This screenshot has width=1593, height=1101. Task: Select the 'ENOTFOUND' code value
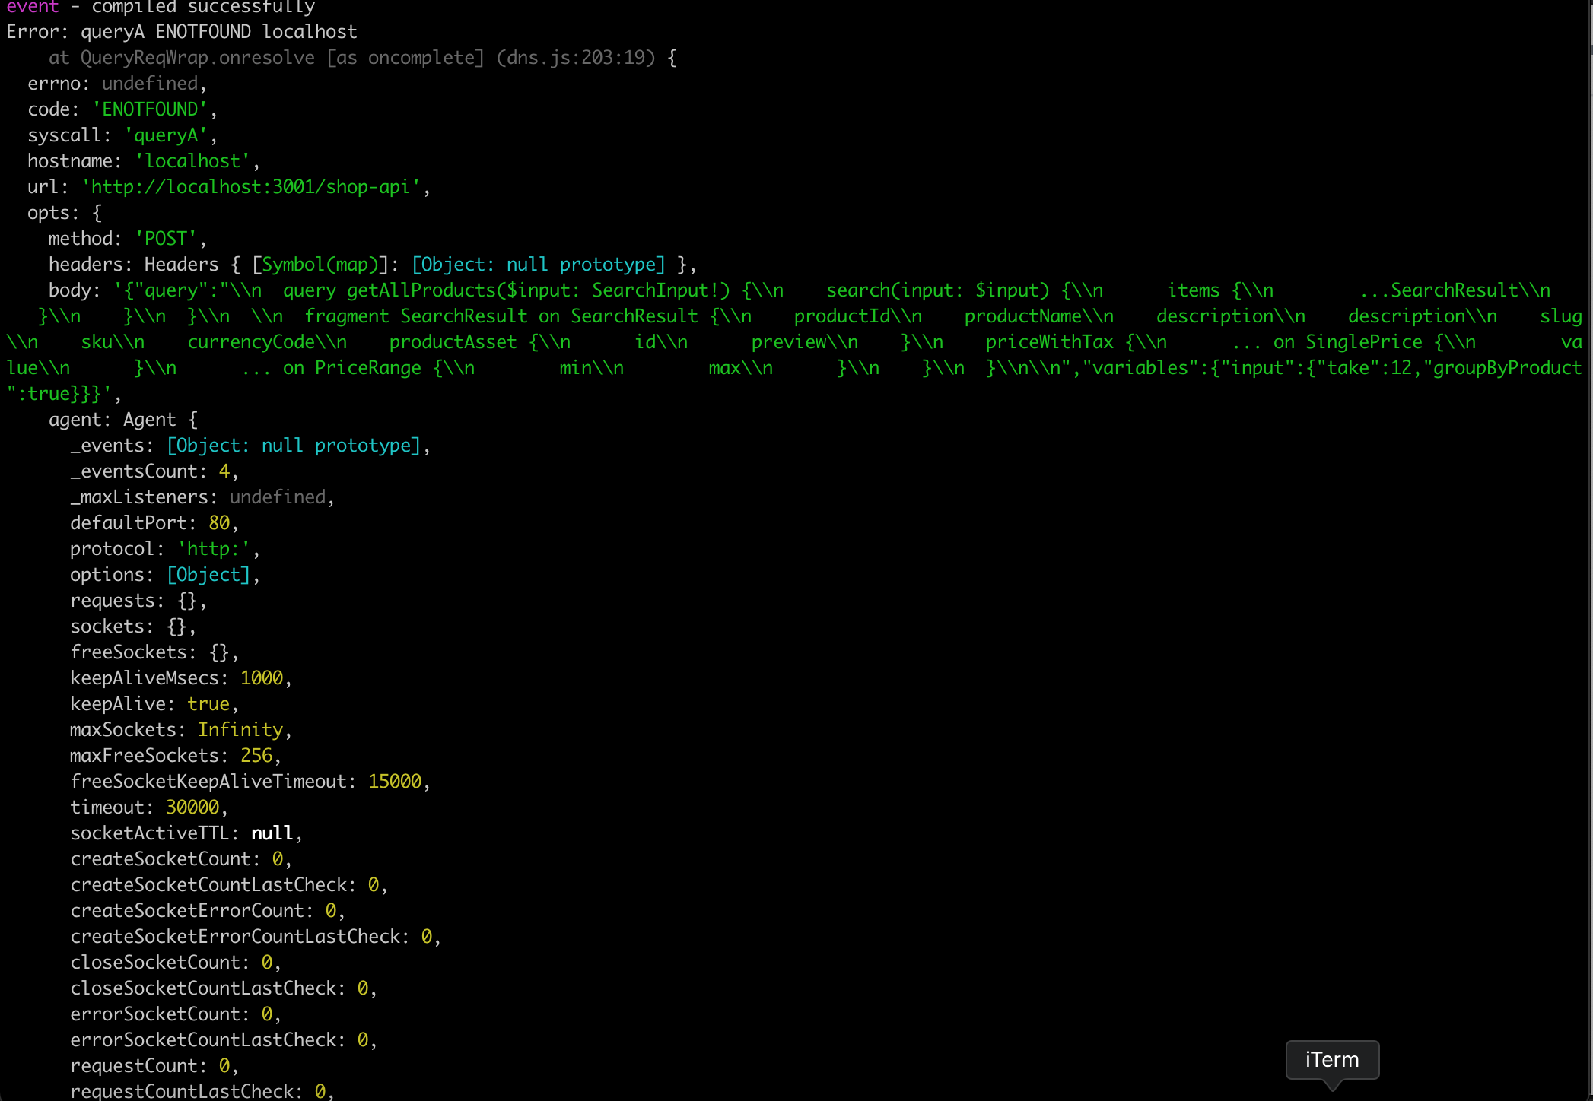(x=150, y=109)
